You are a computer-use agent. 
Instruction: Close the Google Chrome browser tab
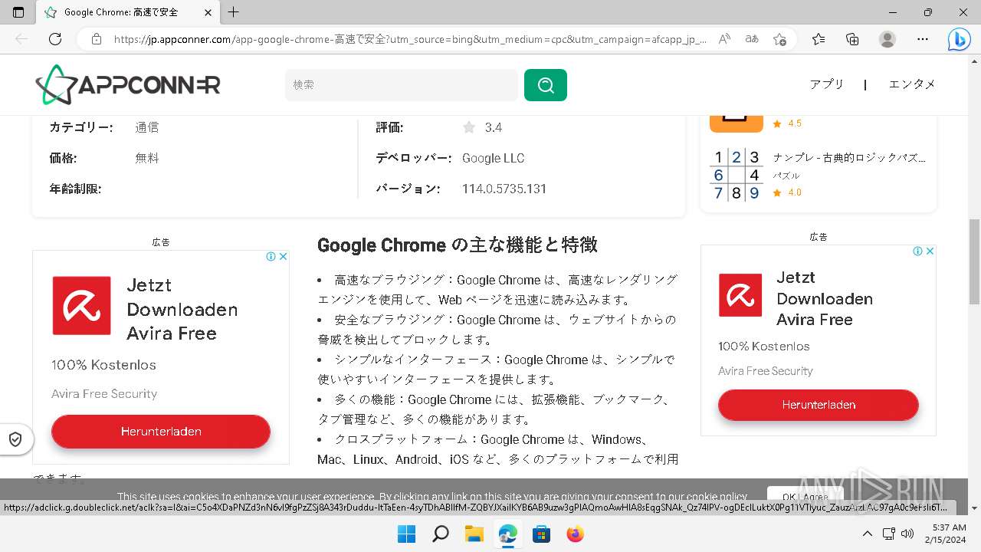pos(207,12)
